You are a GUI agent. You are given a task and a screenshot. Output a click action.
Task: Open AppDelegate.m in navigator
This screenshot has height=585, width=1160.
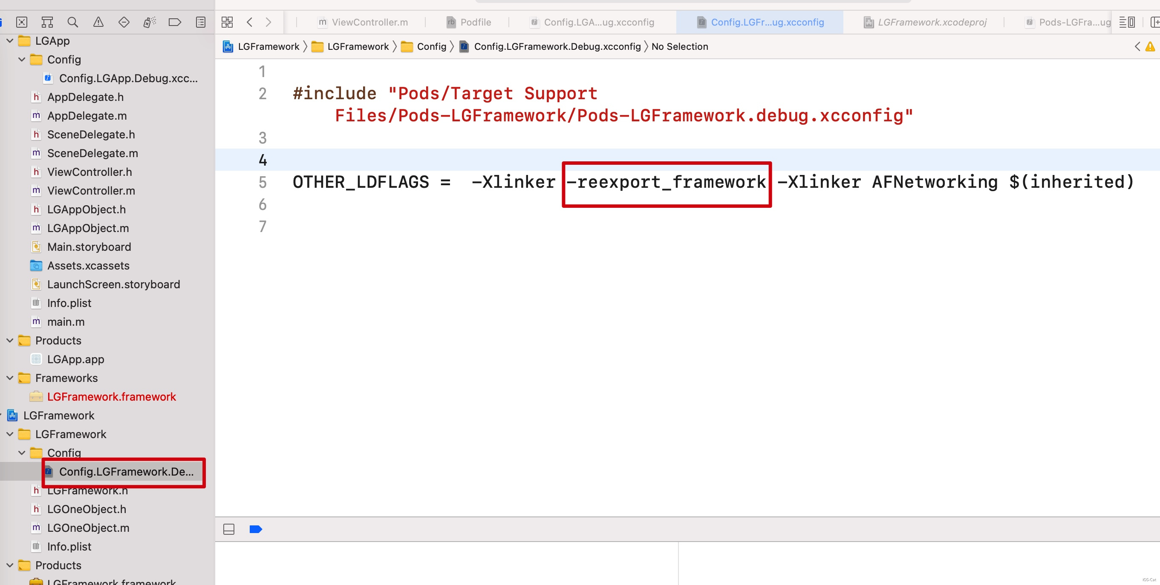pyautogui.click(x=79, y=116)
